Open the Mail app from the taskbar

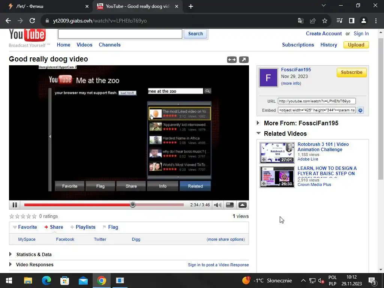point(83,280)
